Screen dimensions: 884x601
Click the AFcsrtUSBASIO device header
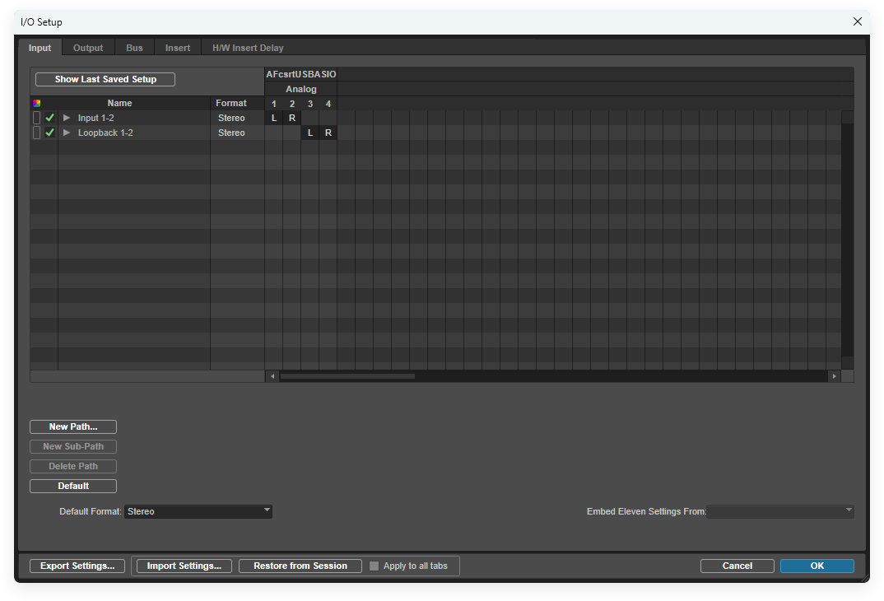click(x=301, y=74)
